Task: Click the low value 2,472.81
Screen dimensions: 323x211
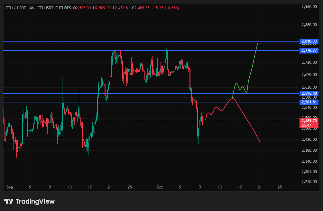Action: click(122, 8)
